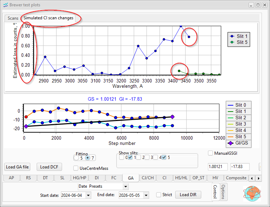Image resolution: width=270 pixels, height=207 pixels.
Task: Open the Composite tab
Action: tap(236, 178)
